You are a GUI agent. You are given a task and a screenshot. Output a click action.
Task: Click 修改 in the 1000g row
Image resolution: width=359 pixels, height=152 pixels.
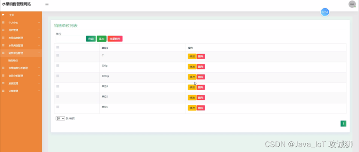coord(192,77)
